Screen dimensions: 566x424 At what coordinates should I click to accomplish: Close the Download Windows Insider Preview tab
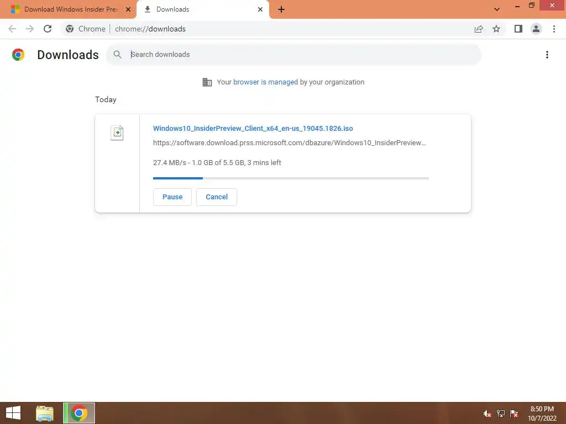(128, 9)
